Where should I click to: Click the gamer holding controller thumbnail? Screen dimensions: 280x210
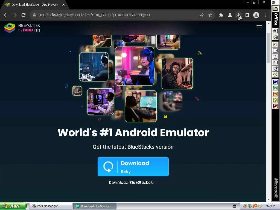94,67
